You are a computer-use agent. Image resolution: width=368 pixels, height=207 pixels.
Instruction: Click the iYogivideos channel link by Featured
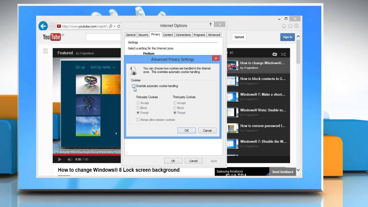[85, 53]
